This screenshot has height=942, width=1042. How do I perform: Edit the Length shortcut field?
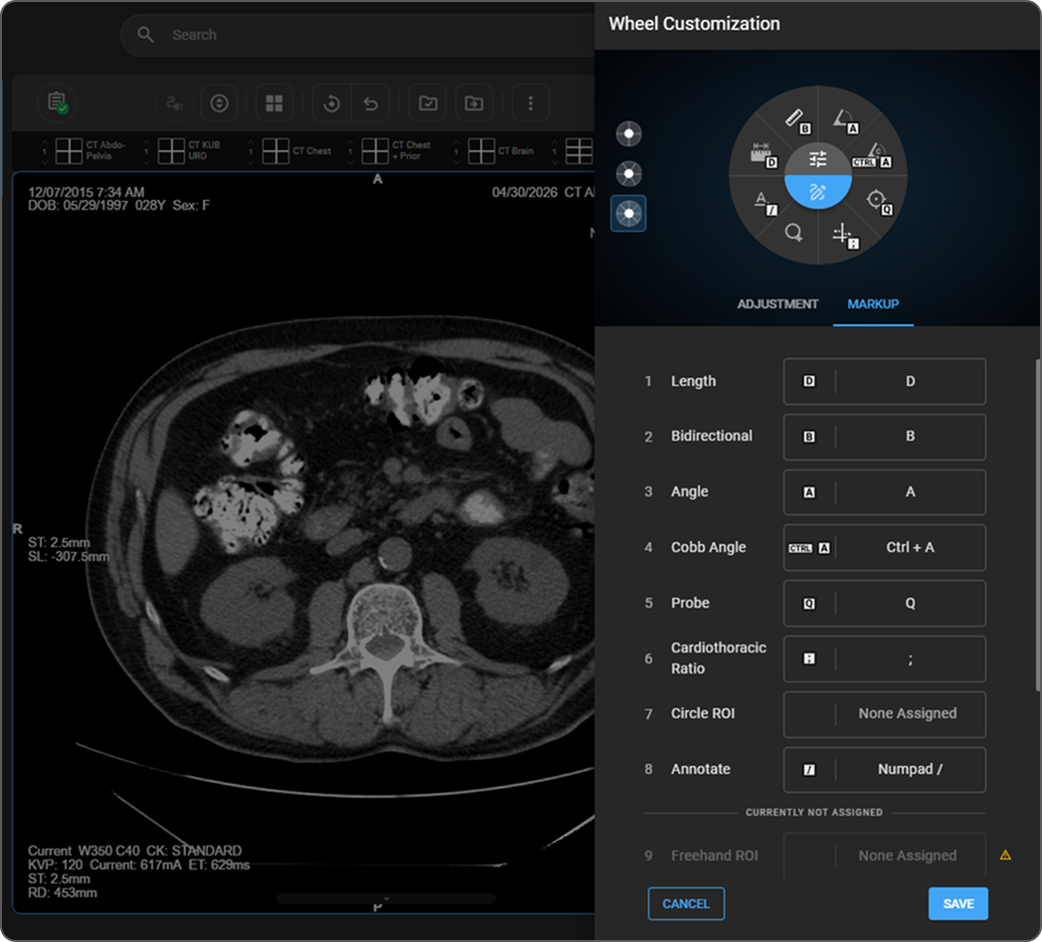pos(885,381)
